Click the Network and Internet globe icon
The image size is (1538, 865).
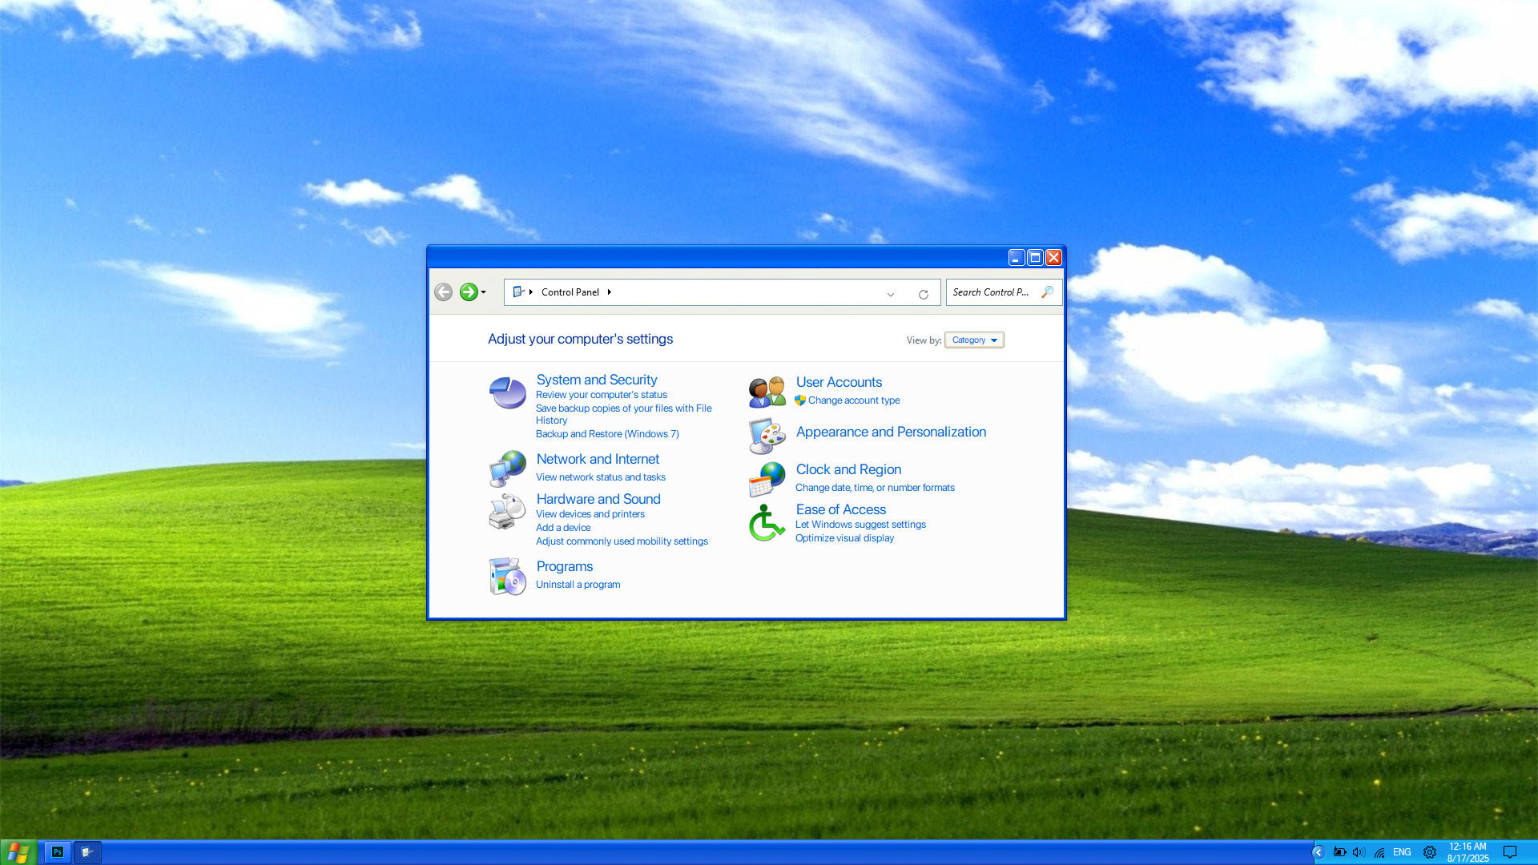[507, 469]
